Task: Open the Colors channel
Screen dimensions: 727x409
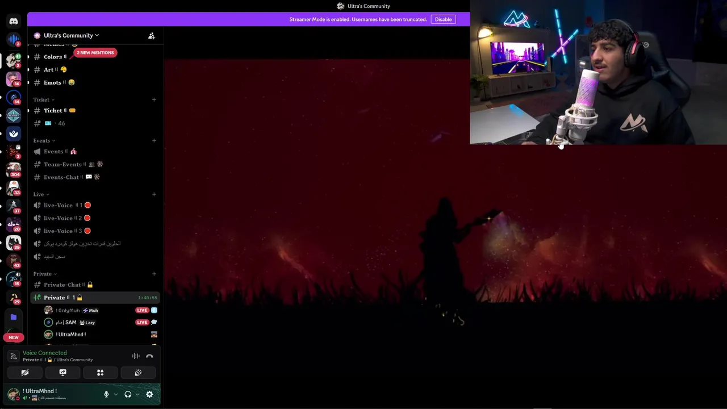Action: click(95, 57)
